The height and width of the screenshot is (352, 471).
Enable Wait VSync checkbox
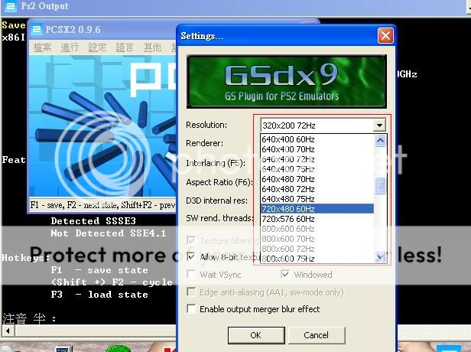point(191,274)
